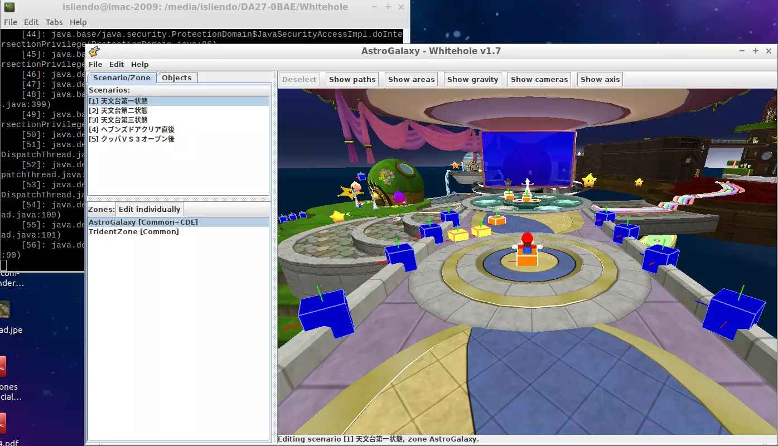Open the terminal's Edit menu
The image size is (778, 446).
point(31,22)
